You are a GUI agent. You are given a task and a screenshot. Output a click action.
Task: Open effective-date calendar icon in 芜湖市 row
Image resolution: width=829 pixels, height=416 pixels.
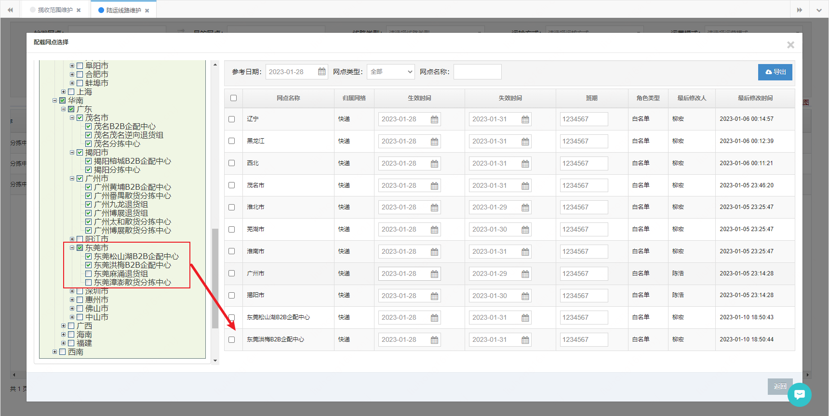[x=434, y=230]
